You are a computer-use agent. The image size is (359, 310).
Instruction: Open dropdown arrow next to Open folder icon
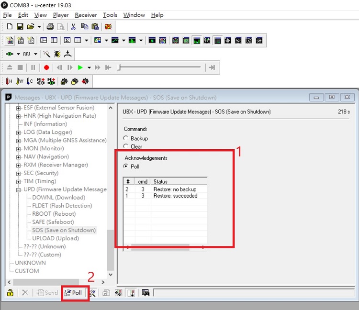(x=39, y=27)
